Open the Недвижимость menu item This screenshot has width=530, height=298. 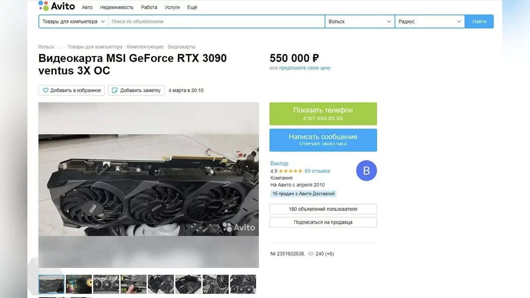coord(117,8)
